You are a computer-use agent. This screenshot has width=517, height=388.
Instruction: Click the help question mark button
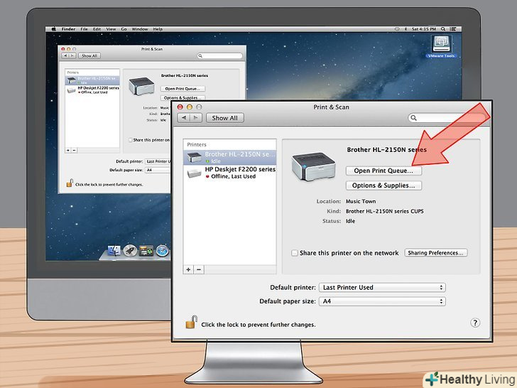475,323
